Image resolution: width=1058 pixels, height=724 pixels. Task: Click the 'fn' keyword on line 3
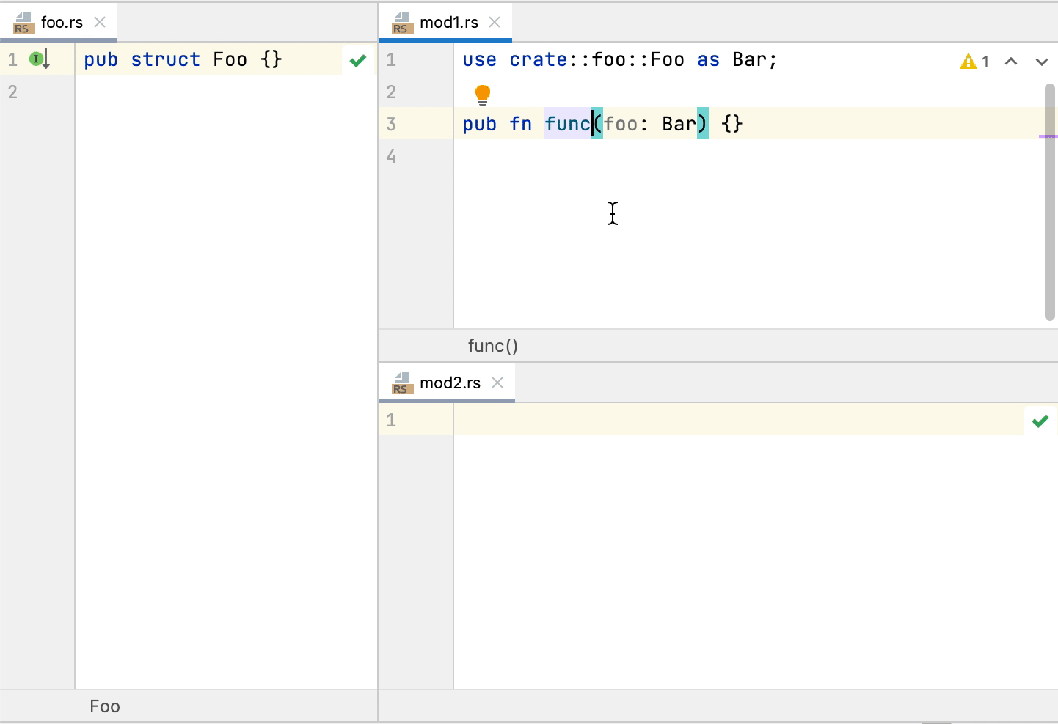click(x=521, y=123)
